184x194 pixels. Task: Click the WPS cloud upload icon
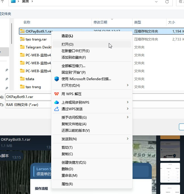click(x=57, y=102)
